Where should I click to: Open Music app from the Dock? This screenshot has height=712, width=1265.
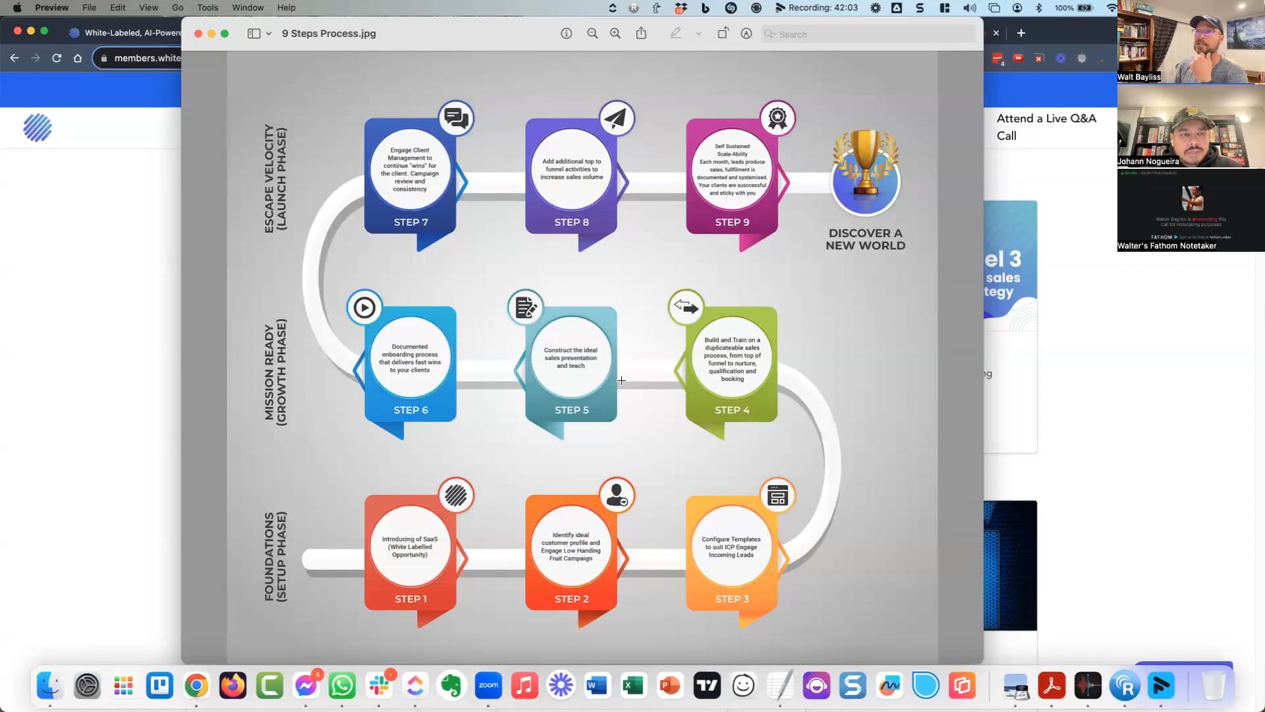[524, 686]
